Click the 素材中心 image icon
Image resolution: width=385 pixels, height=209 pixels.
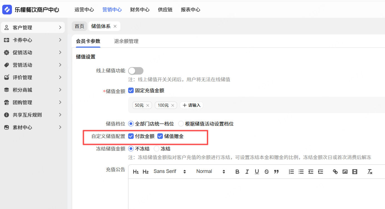point(6,127)
